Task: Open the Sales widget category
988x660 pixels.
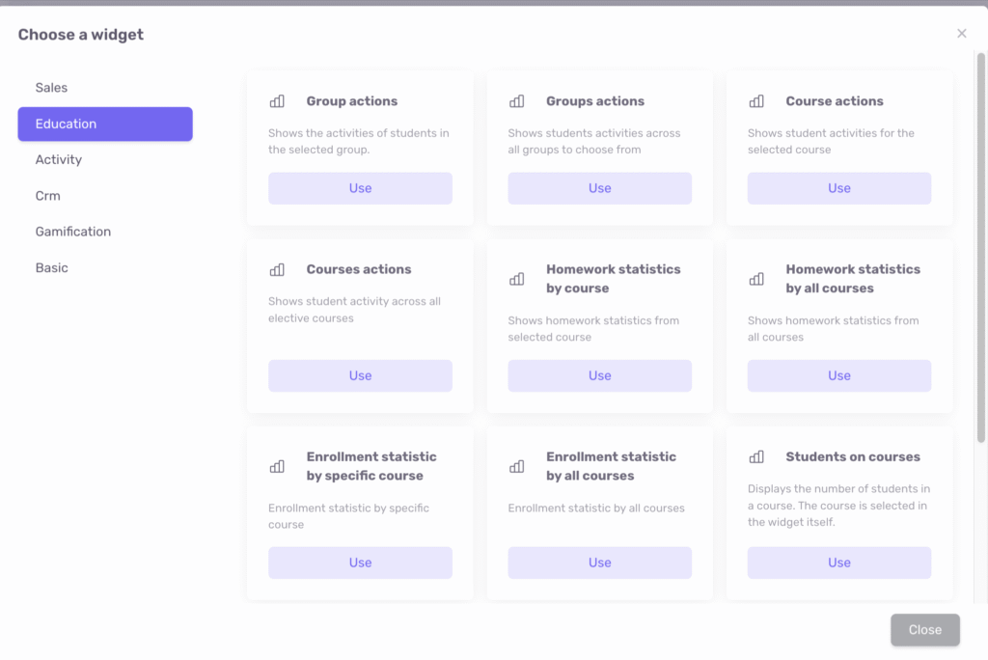Action: click(x=52, y=88)
